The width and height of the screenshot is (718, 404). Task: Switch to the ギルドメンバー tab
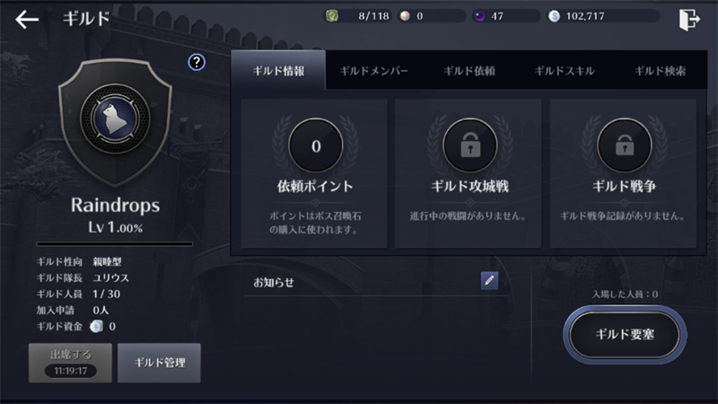pos(373,71)
